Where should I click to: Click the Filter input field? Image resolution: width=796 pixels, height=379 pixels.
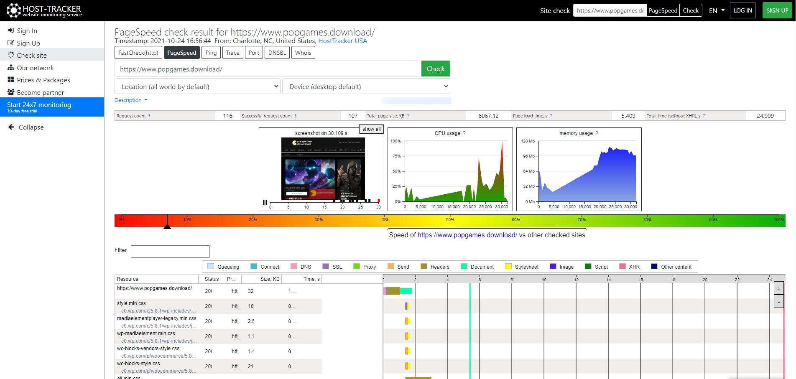tap(170, 251)
